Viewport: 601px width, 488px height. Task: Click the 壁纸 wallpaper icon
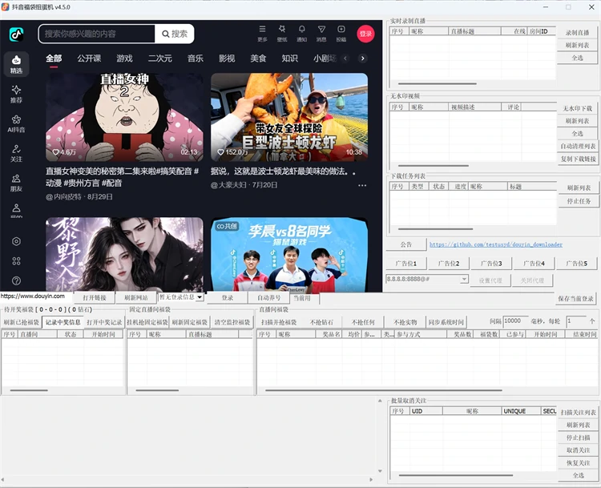click(x=282, y=34)
